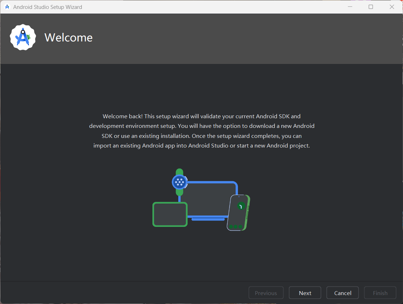Click the disabled Finish button
The width and height of the screenshot is (403, 304).
click(380, 293)
